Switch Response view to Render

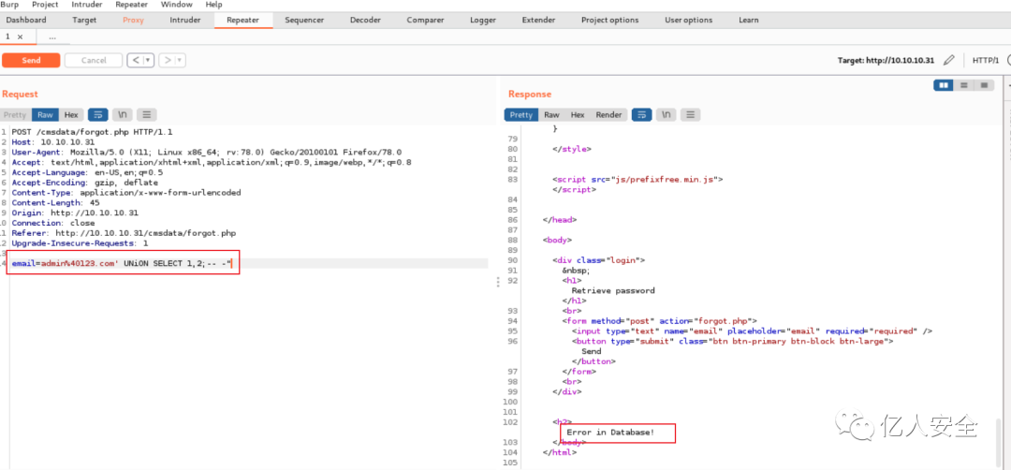click(608, 115)
